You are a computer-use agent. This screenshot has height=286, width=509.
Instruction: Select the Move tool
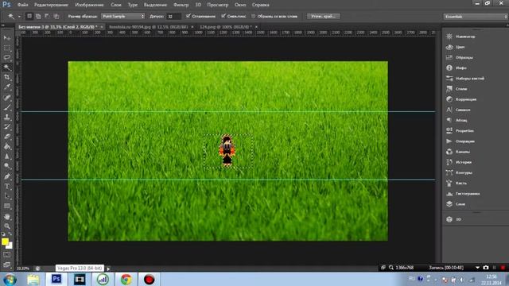[x=7, y=38]
